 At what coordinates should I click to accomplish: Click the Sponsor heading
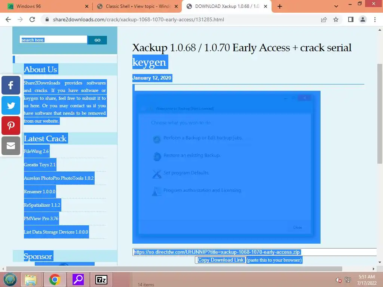coord(38,256)
